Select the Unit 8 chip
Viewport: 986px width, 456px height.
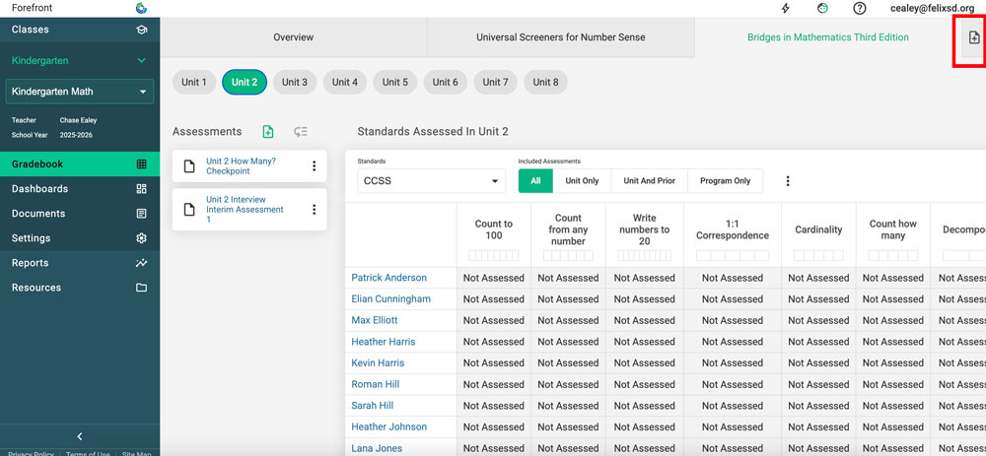click(546, 83)
